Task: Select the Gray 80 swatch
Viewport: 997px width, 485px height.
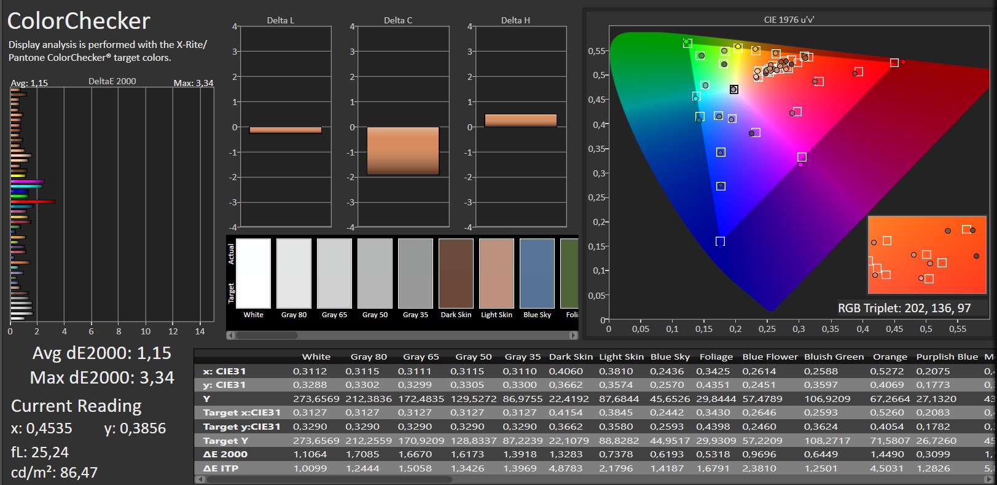Action: [294, 274]
